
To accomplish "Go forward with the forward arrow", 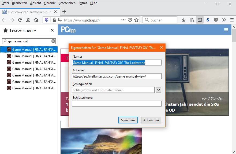I will pos(12,20).
